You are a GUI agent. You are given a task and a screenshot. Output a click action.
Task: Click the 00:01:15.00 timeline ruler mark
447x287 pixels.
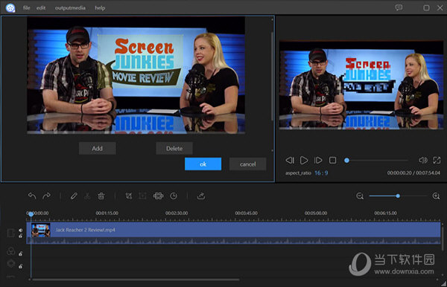coord(107,213)
